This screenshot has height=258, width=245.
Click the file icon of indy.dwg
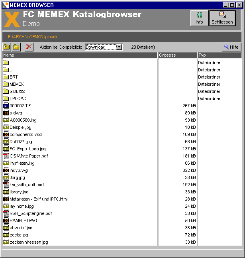6,170
